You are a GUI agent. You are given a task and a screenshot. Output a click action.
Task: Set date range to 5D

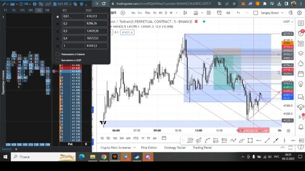pyautogui.click(x=108, y=138)
